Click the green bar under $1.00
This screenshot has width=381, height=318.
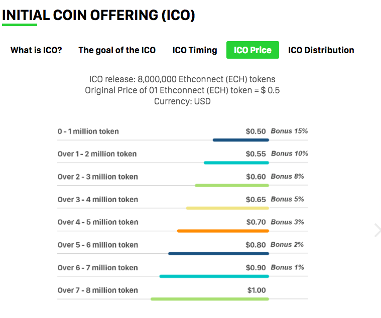[x=209, y=299]
